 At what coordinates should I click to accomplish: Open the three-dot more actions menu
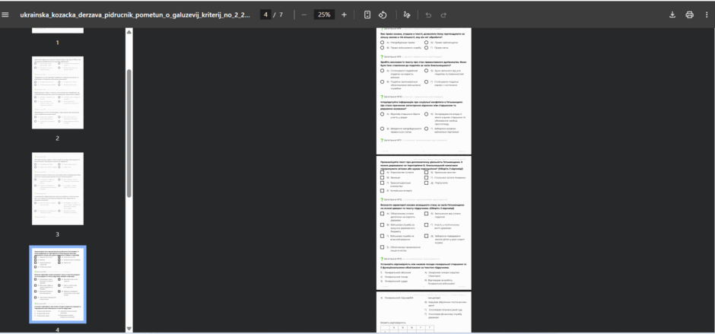pyautogui.click(x=707, y=14)
